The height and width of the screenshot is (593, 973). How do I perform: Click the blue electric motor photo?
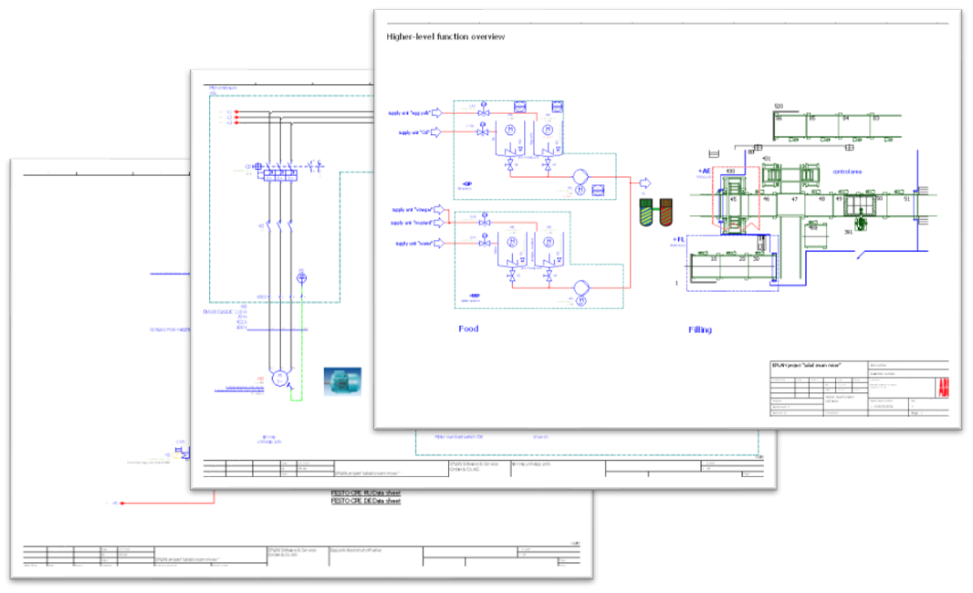[342, 380]
